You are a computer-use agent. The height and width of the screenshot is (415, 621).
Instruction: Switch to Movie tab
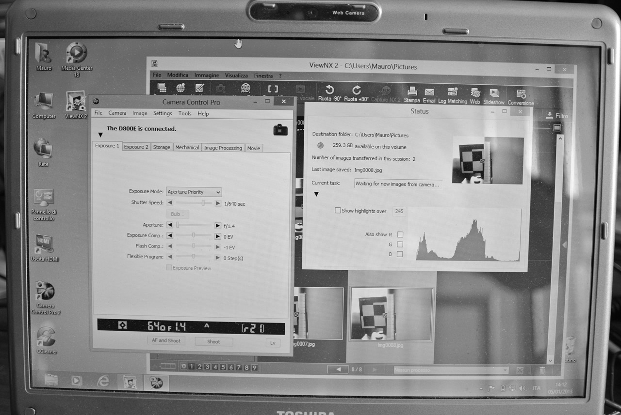(x=254, y=148)
